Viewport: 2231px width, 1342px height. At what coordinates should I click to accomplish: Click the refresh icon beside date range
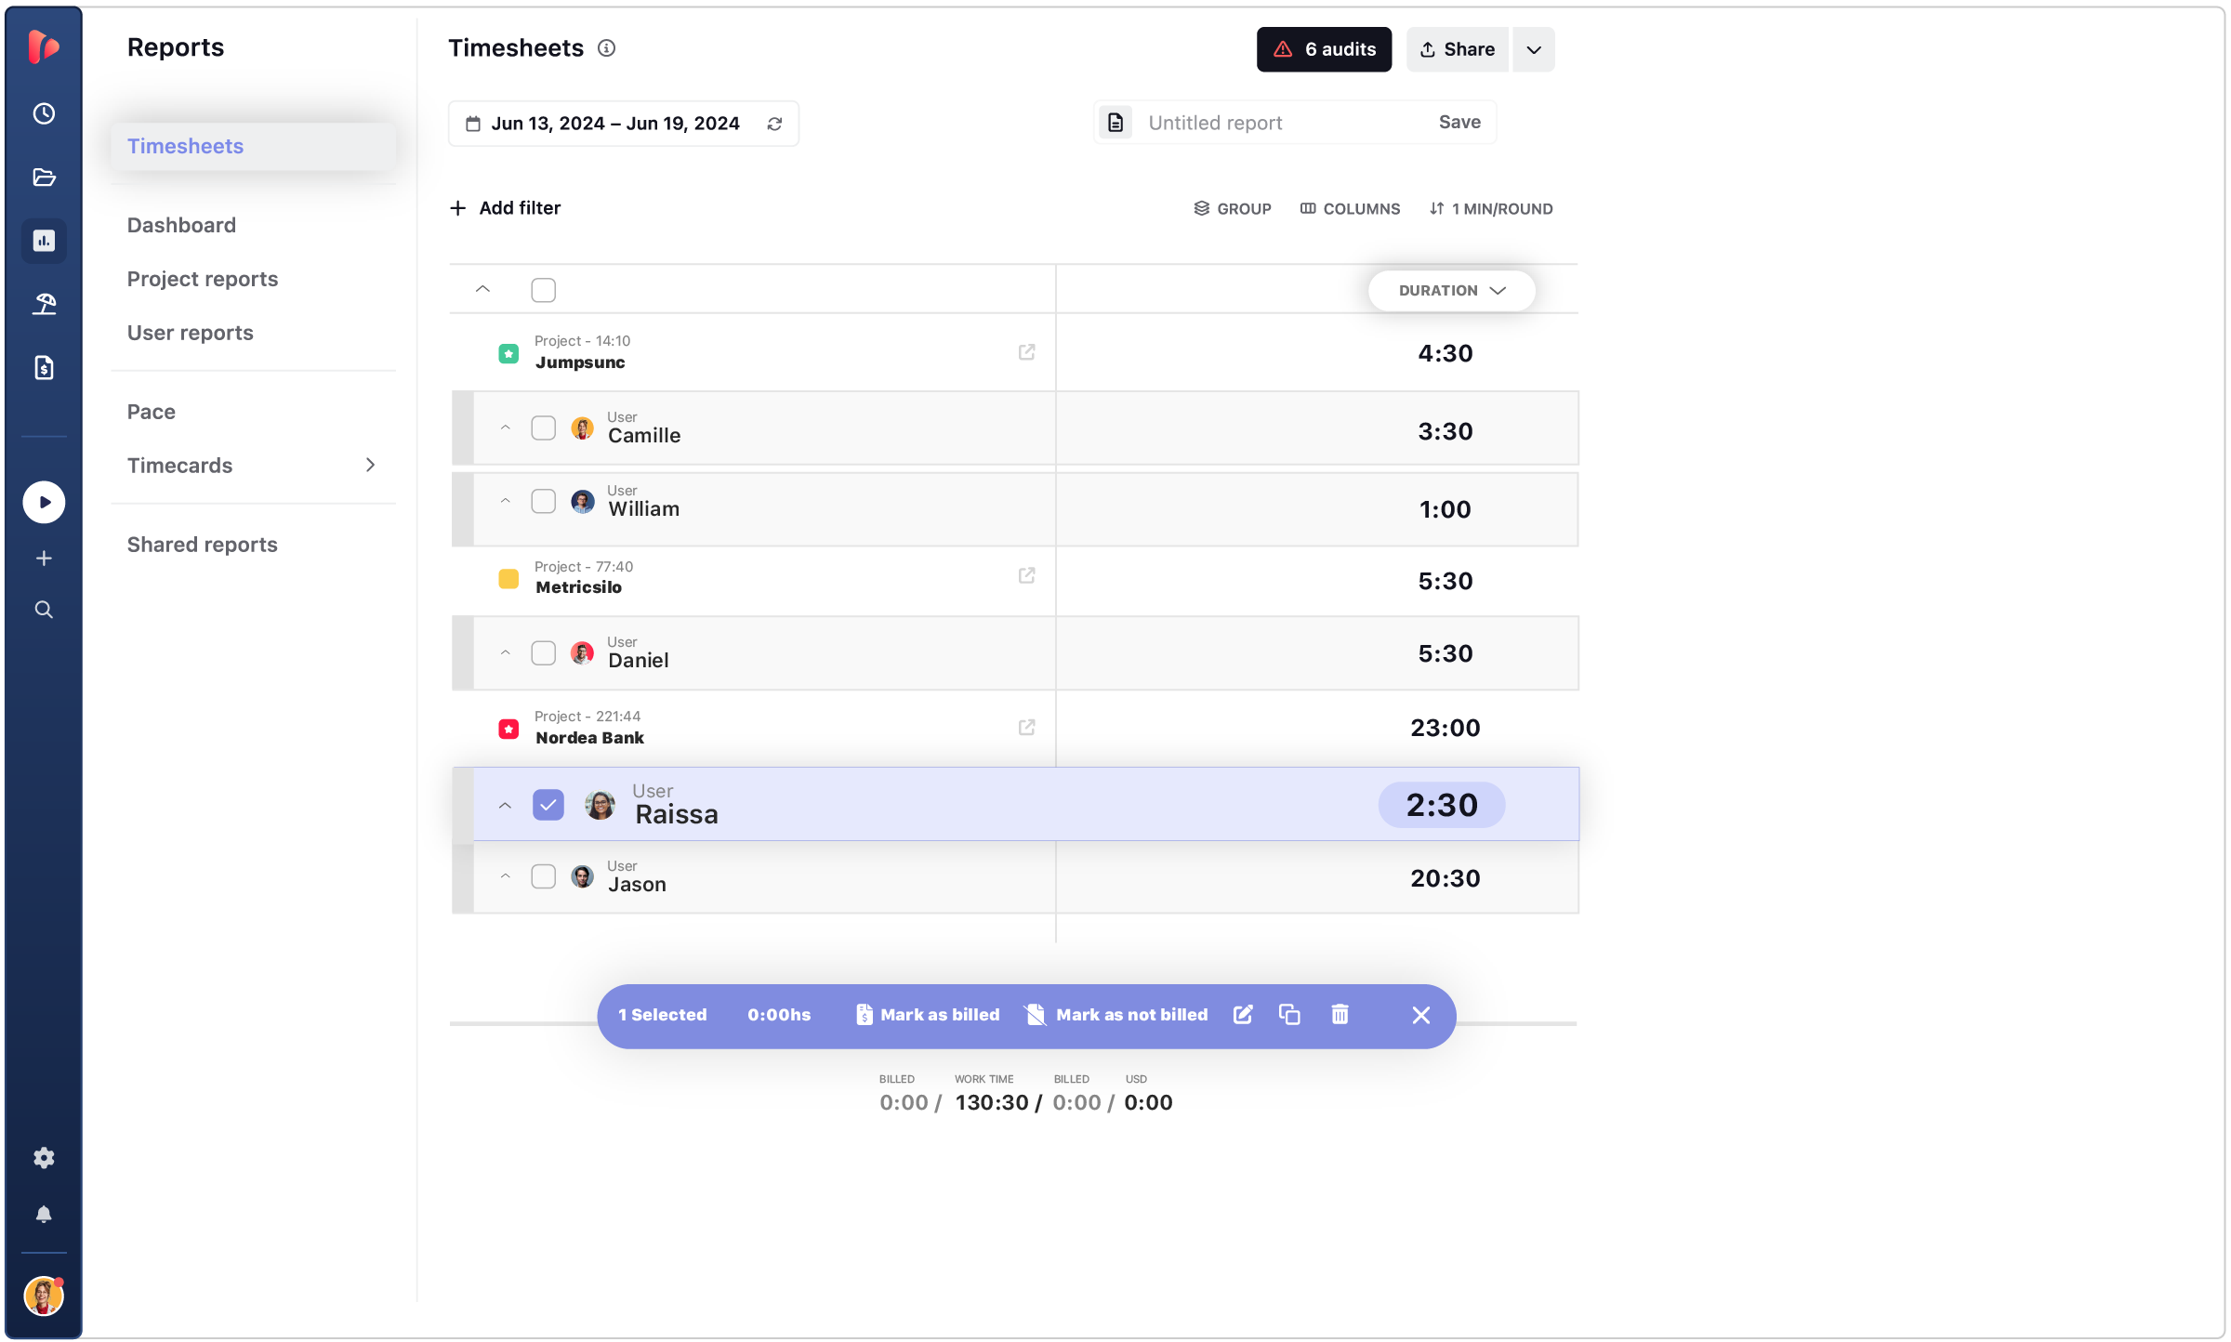pyautogui.click(x=774, y=124)
